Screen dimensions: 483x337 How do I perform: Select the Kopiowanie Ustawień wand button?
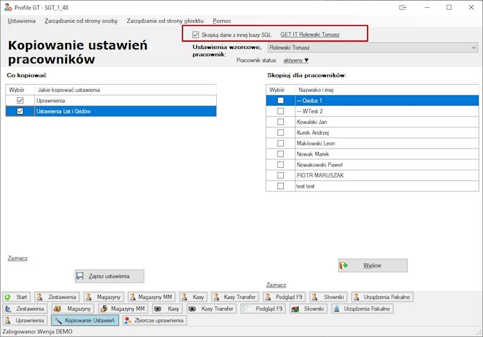coord(85,320)
